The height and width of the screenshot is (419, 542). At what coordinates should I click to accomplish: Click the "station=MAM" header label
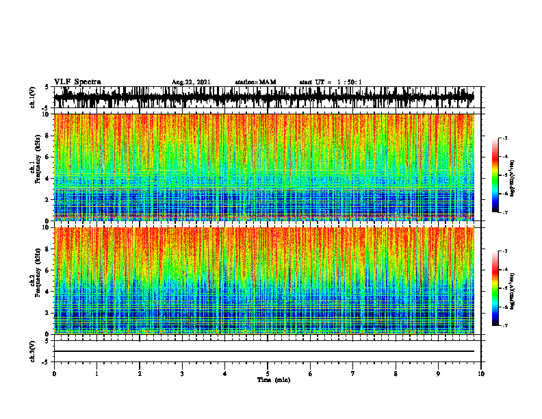[255, 82]
